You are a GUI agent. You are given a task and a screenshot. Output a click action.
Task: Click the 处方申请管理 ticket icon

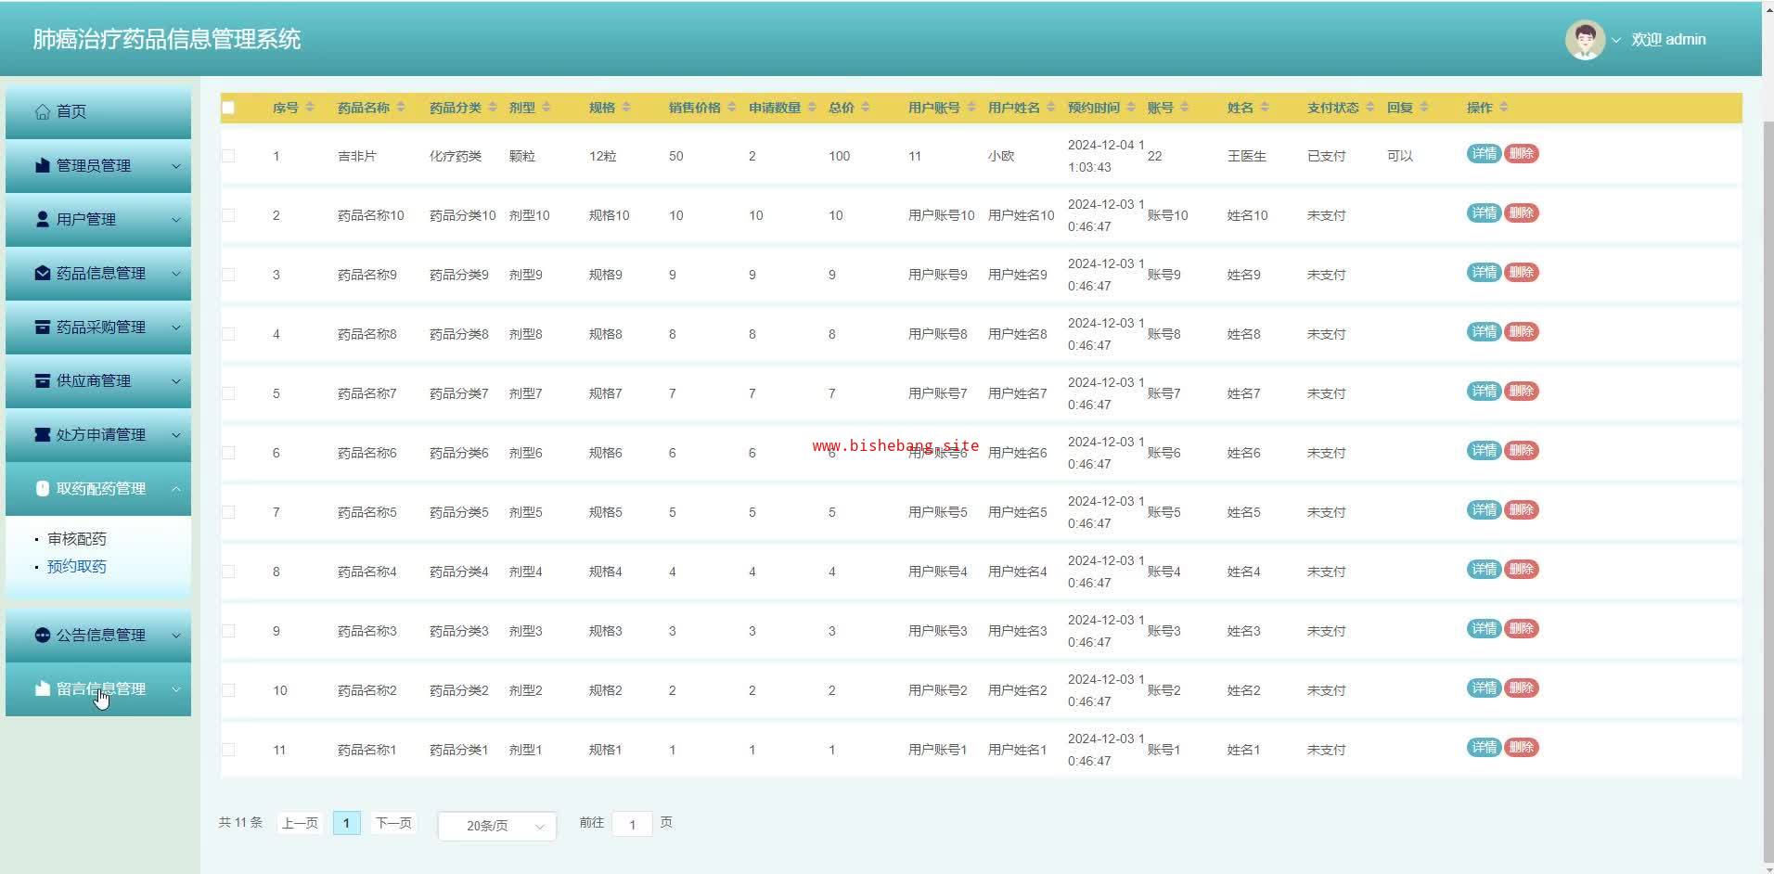click(42, 434)
